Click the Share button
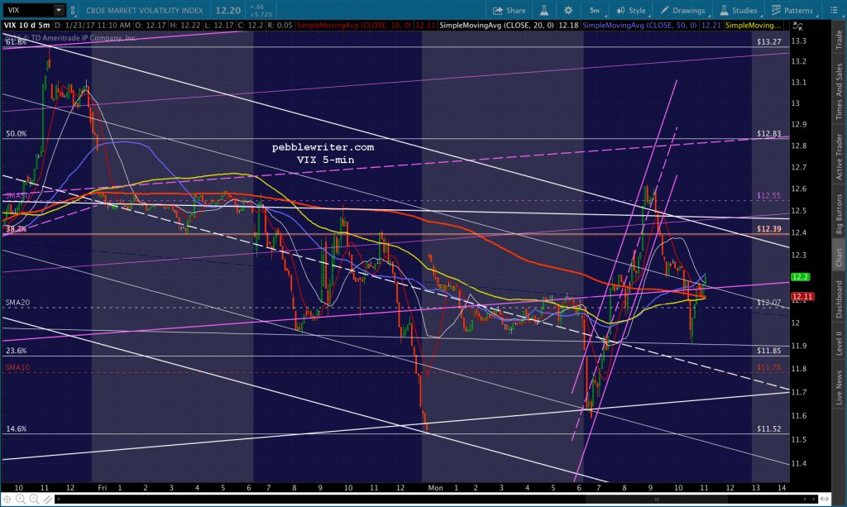The image size is (847, 507). click(x=509, y=10)
